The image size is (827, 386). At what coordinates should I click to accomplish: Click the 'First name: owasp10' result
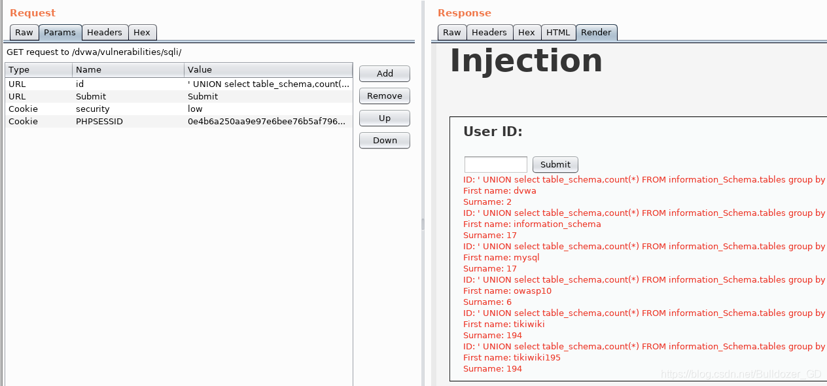coord(508,290)
